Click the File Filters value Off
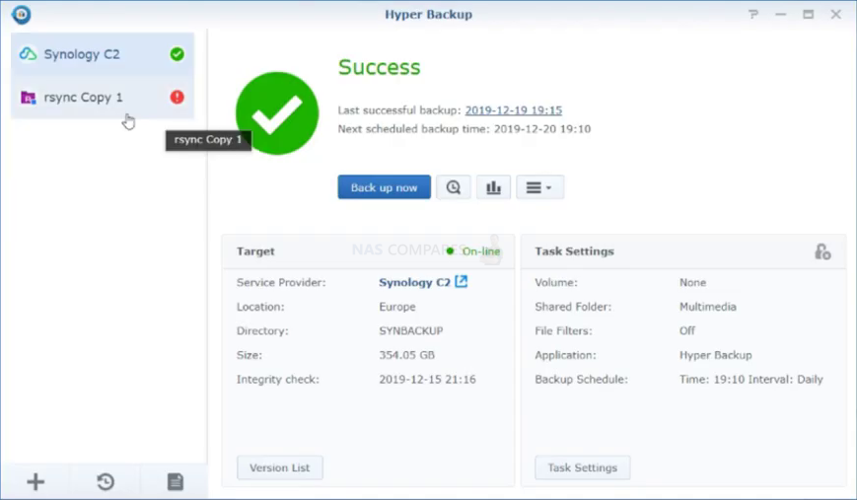The image size is (857, 500). pos(687,331)
